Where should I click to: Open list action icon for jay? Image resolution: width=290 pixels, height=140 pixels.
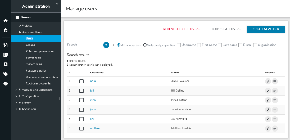pos(275,119)
